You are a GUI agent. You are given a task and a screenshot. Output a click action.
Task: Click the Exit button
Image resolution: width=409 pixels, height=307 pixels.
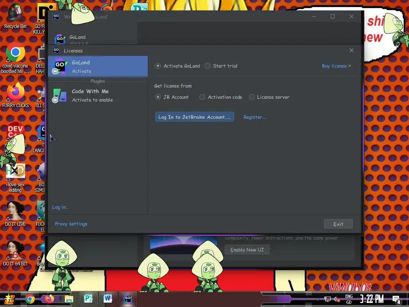[338, 224]
